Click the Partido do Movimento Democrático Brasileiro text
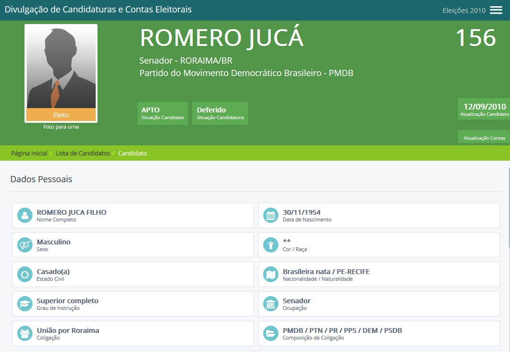Screen dimensions: 510x352 (x=246, y=73)
